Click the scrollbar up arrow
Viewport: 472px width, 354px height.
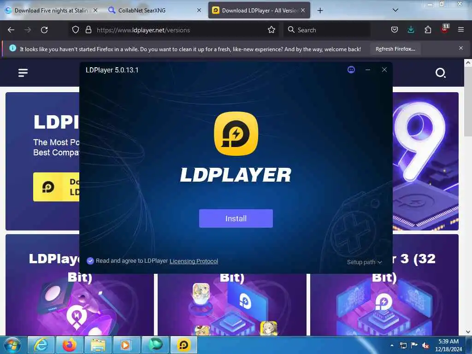[x=468, y=63]
